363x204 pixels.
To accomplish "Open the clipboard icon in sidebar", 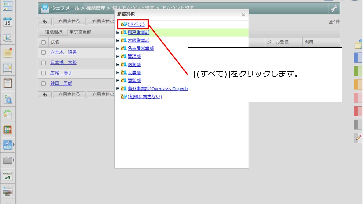I will (8, 83).
